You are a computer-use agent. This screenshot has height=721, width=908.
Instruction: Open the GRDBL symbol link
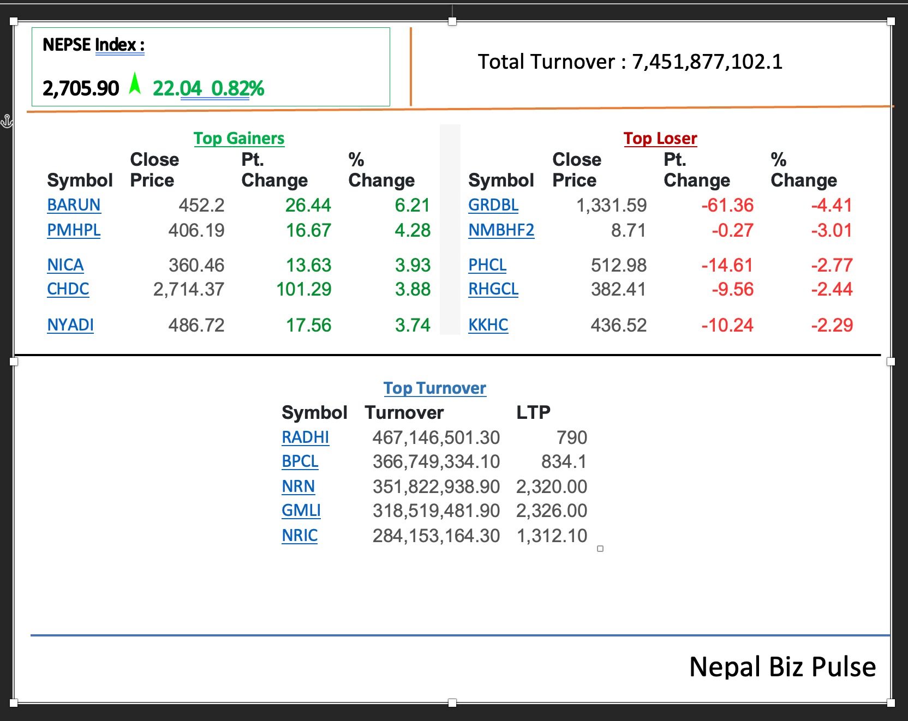[x=493, y=205]
